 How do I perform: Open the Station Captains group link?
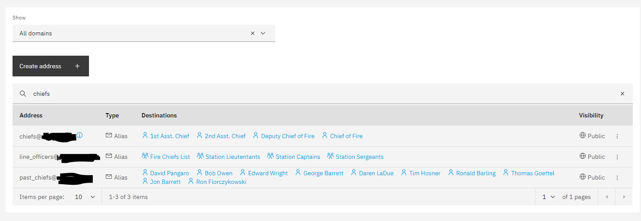[298, 157]
